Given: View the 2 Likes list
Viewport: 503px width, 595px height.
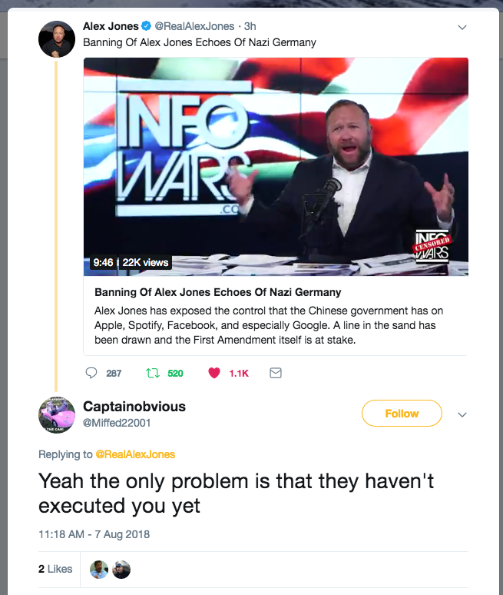Looking at the screenshot, I should 55,569.
